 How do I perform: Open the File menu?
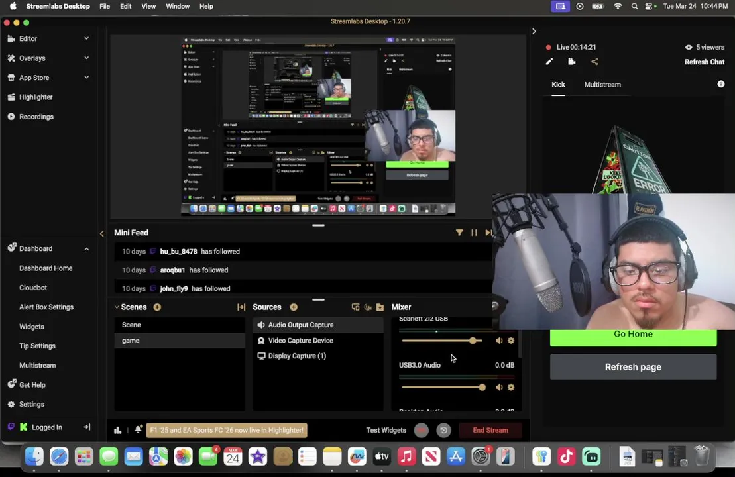105,6
